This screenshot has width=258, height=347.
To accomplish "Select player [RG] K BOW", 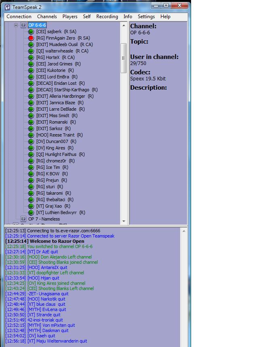I will [x=52, y=174].
